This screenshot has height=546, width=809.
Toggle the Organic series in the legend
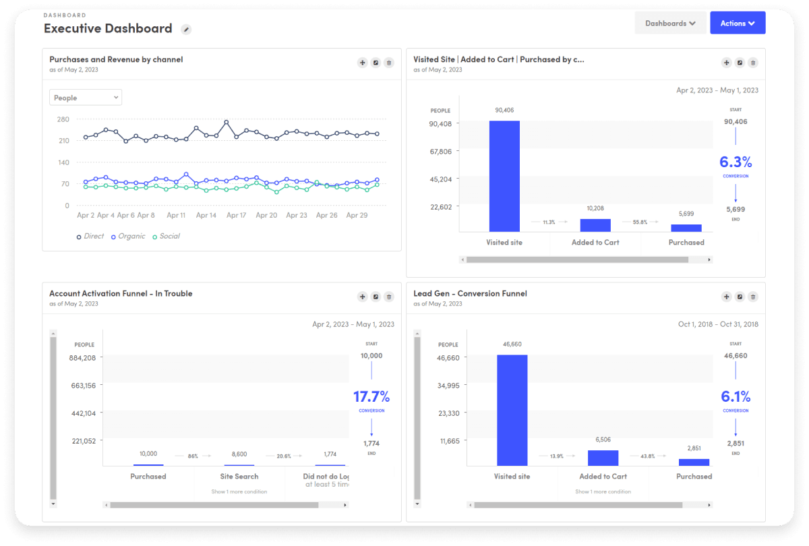click(x=127, y=236)
